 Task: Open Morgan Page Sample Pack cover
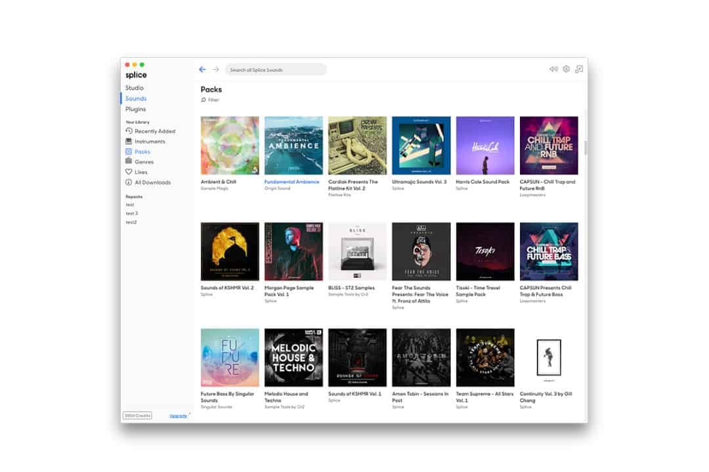[293, 252]
